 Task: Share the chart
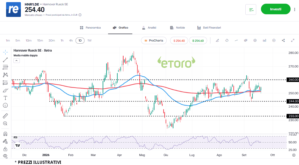pos(283,40)
